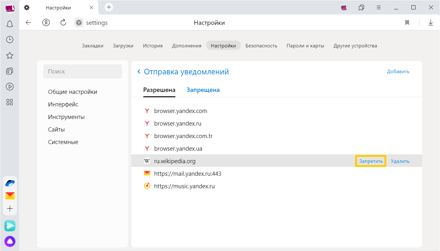Open Другие устройства section
This screenshot has height=251, width=440.
(355, 46)
